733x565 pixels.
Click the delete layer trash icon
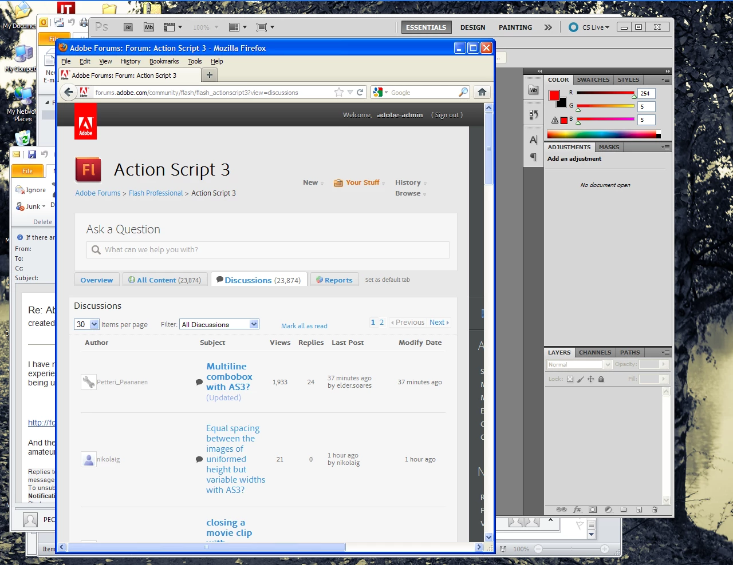[x=655, y=510]
